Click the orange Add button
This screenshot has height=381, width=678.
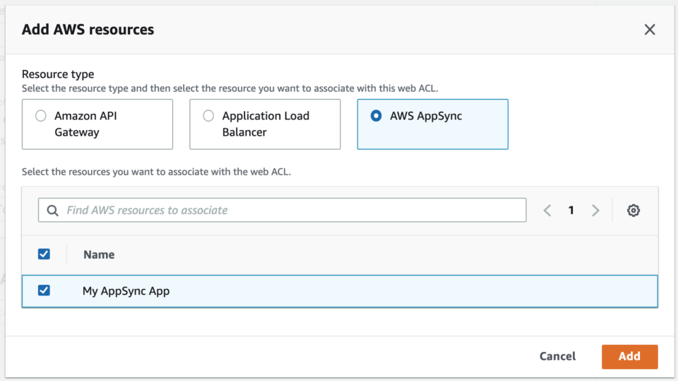pos(629,357)
